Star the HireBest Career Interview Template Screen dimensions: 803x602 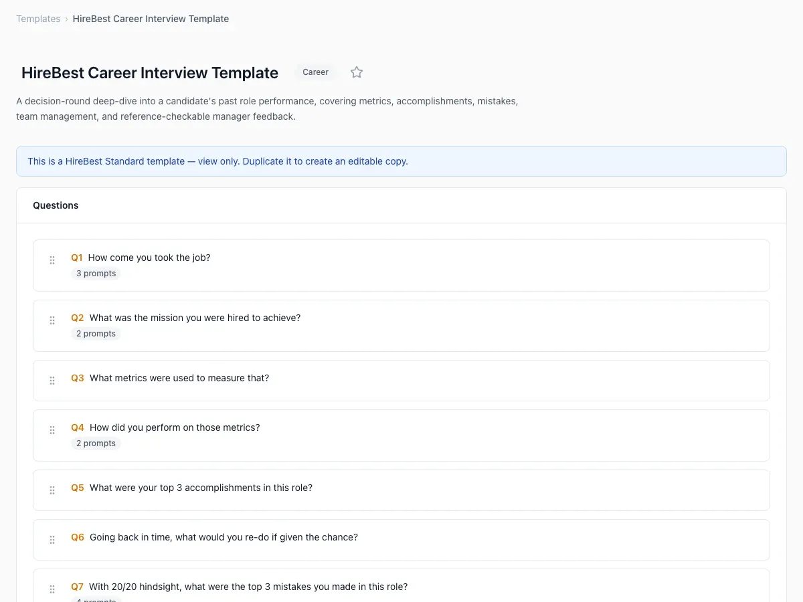(357, 72)
